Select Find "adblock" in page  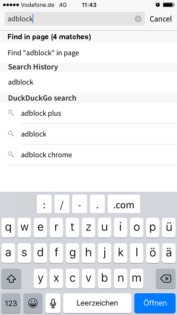(x=89, y=52)
